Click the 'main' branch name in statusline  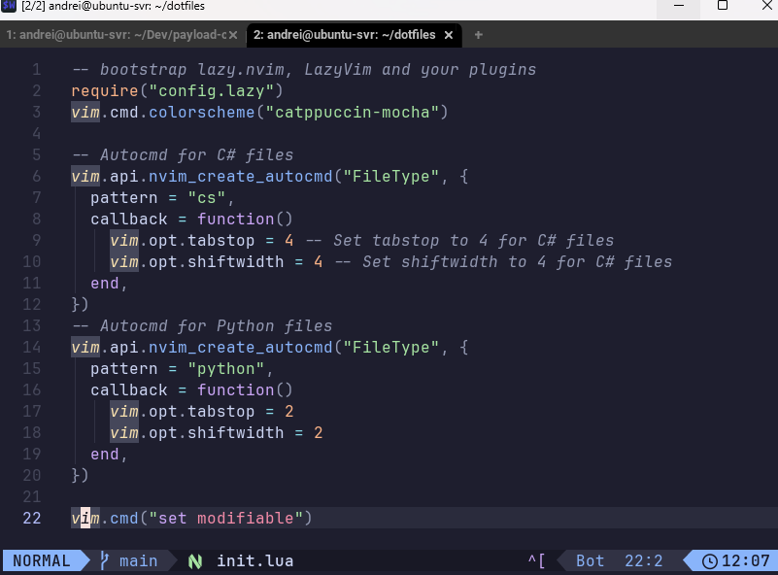(138, 560)
